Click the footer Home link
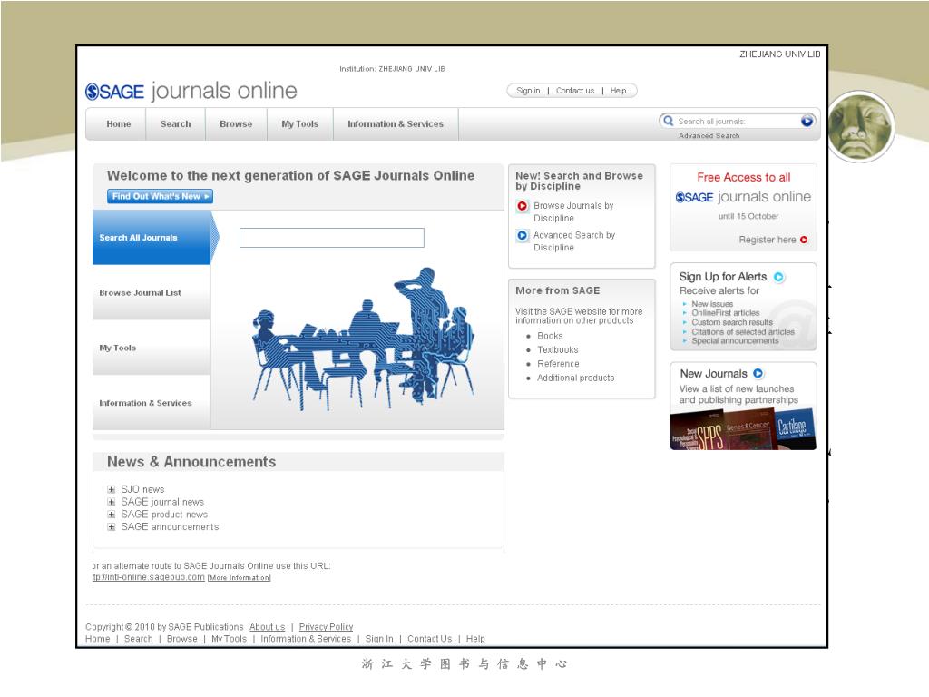Image resolution: width=929 pixels, height=697 pixels. [x=98, y=639]
